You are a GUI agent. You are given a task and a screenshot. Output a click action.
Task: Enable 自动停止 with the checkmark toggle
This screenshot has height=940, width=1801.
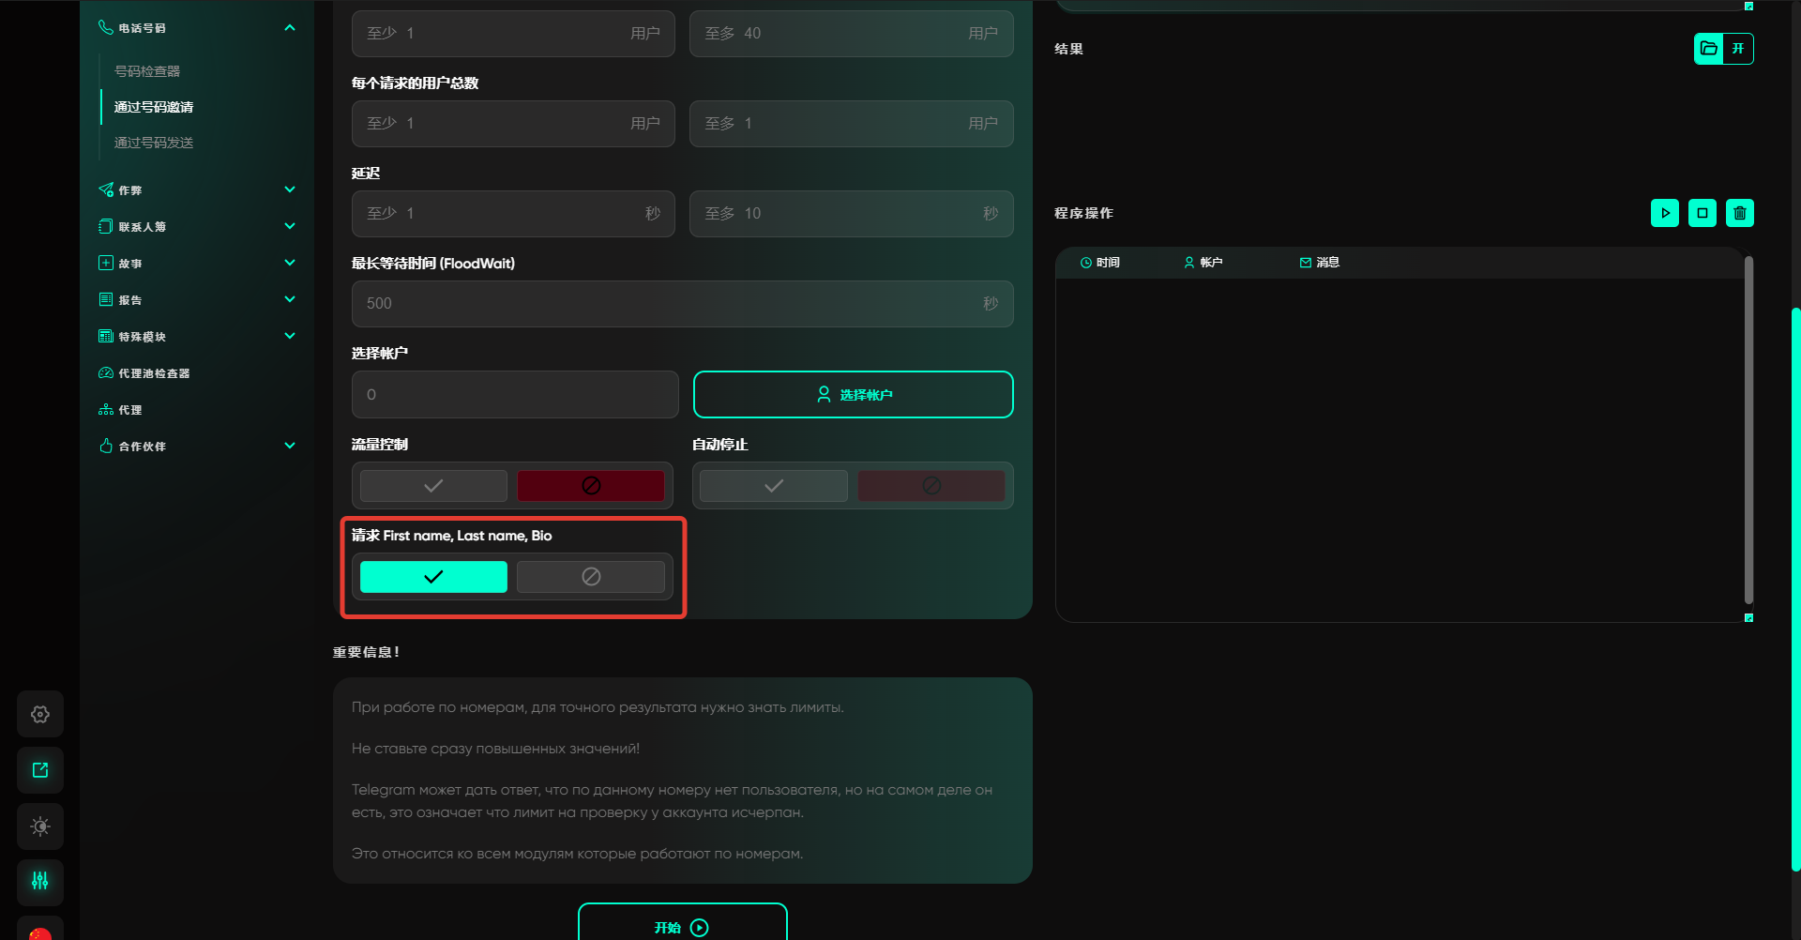click(774, 486)
